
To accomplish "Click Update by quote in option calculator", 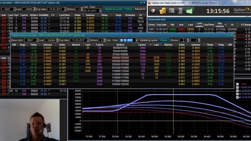I will [113, 9].
